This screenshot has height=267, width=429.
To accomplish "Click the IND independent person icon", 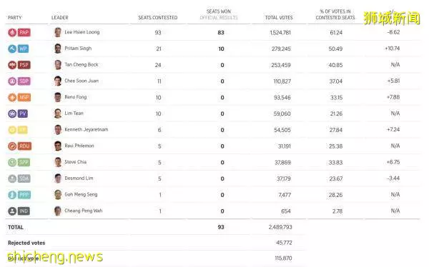I will tap(12, 211).
